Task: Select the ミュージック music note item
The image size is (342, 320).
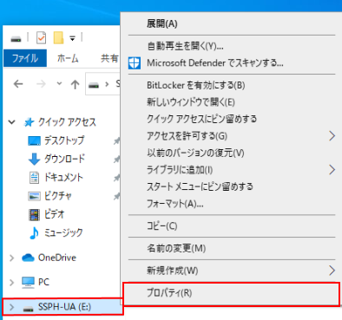Action: [56, 232]
